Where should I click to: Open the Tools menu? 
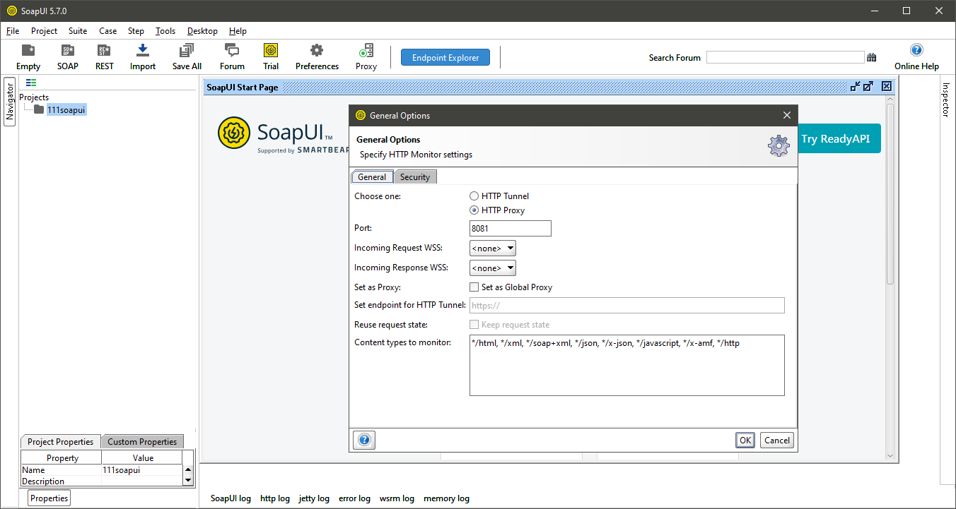coord(165,31)
